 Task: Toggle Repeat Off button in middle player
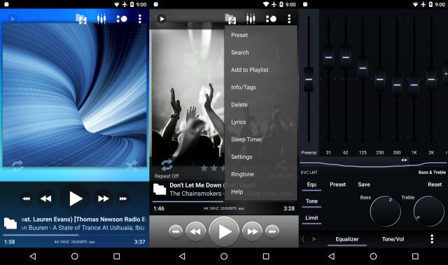[167, 169]
